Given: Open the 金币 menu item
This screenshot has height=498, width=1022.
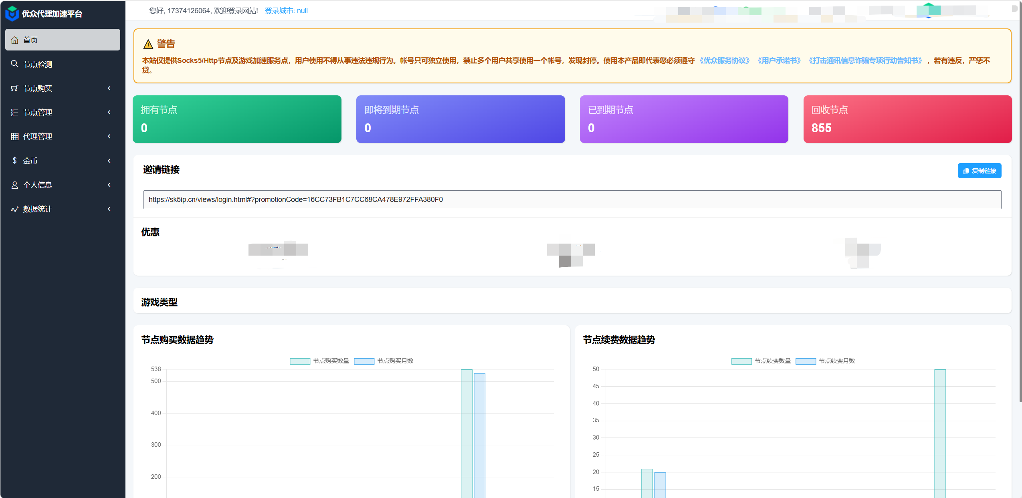Looking at the screenshot, I should (63, 161).
